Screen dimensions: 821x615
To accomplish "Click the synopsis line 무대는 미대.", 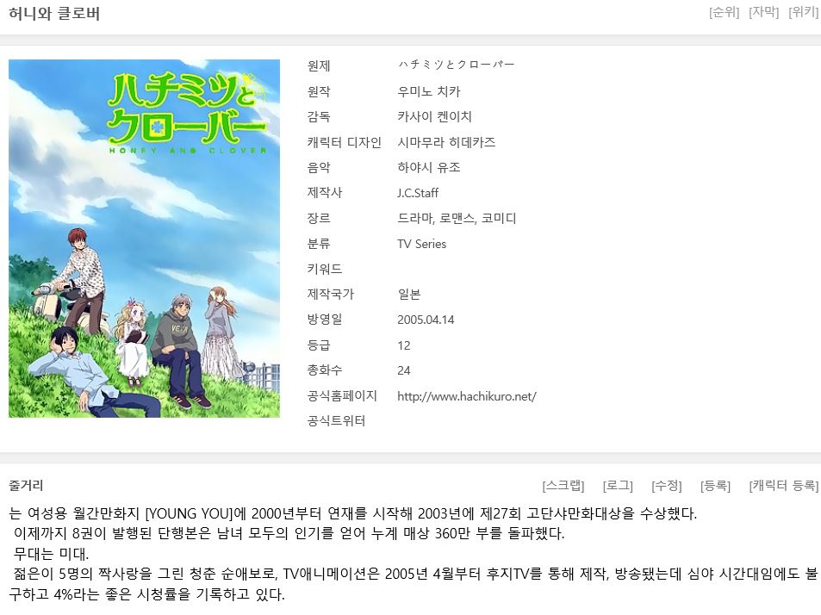I will (x=52, y=555).
